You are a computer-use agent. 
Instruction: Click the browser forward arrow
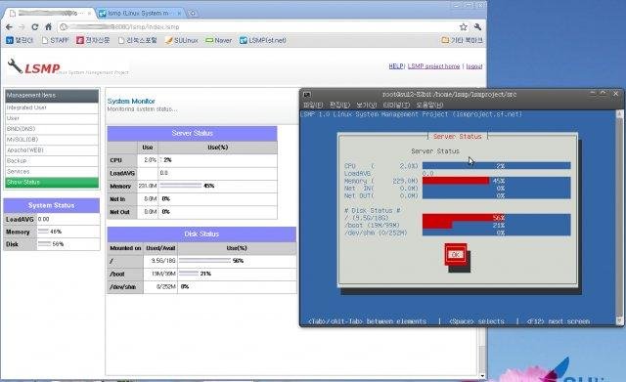(x=22, y=26)
